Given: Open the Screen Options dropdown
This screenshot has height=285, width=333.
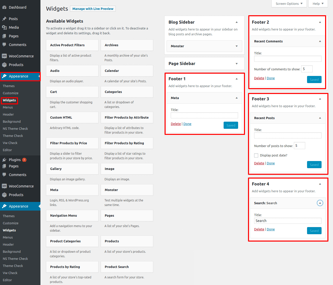Looking at the screenshot, I should coord(289,4).
